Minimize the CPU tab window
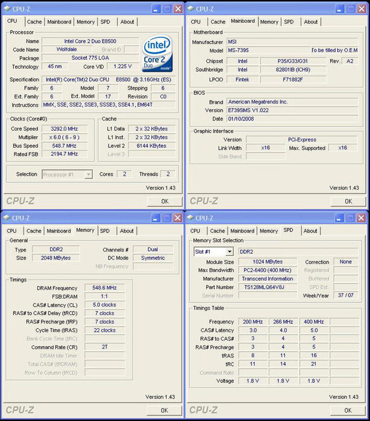The height and width of the screenshot is (421, 370). [156, 9]
